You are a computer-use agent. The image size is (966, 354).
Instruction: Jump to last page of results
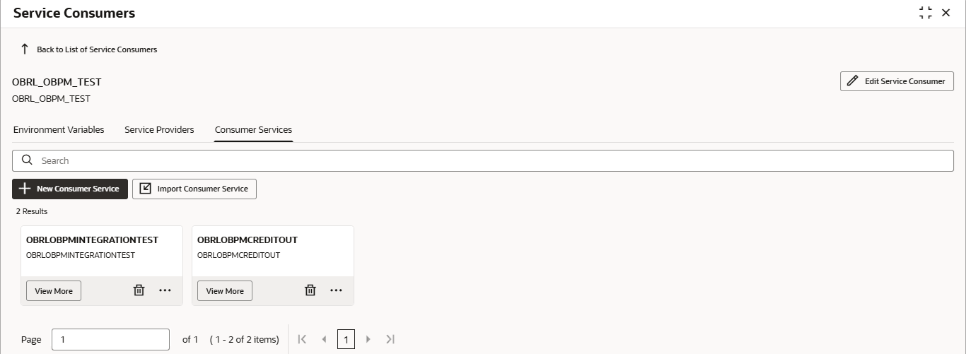pyautogui.click(x=390, y=339)
